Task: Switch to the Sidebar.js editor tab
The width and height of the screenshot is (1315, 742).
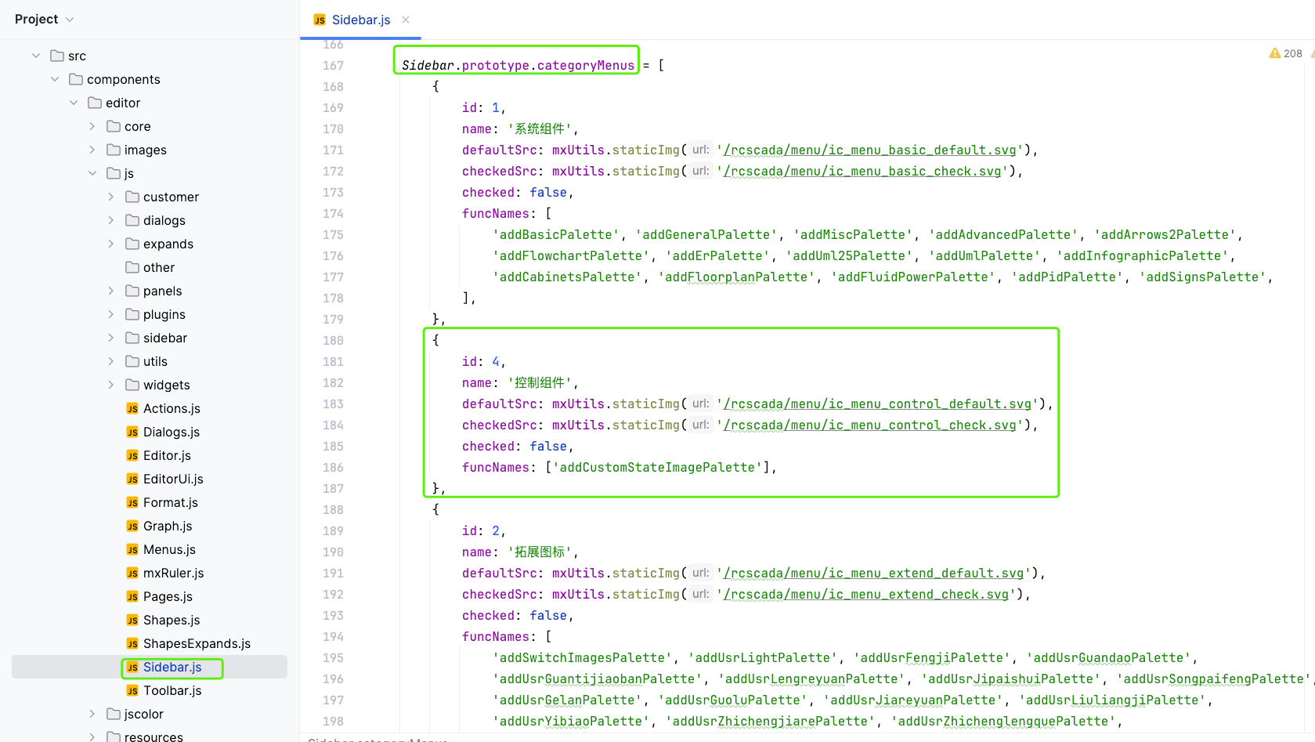Action: 361,20
